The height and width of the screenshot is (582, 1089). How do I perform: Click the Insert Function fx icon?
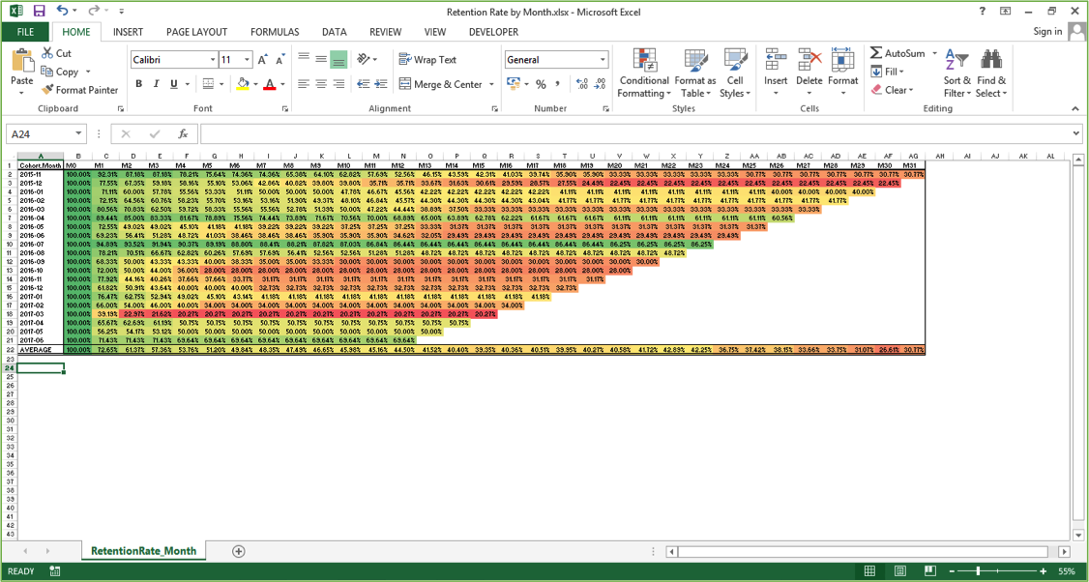coord(184,133)
